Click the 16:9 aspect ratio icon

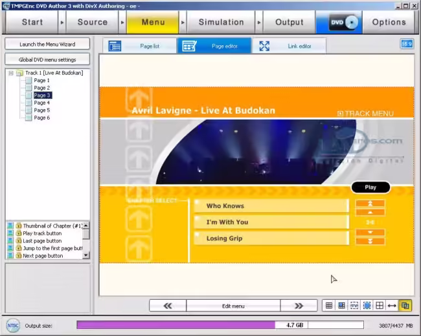(x=407, y=44)
